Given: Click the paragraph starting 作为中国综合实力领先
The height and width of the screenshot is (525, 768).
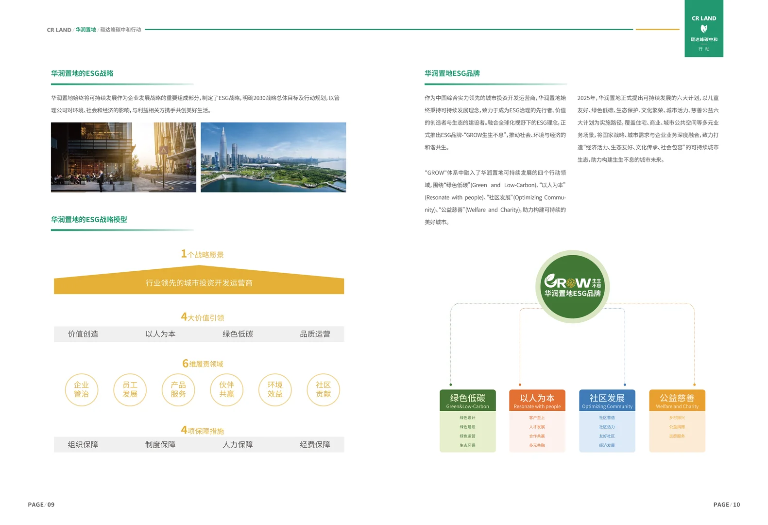Looking at the screenshot, I should pyautogui.click(x=495, y=122).
